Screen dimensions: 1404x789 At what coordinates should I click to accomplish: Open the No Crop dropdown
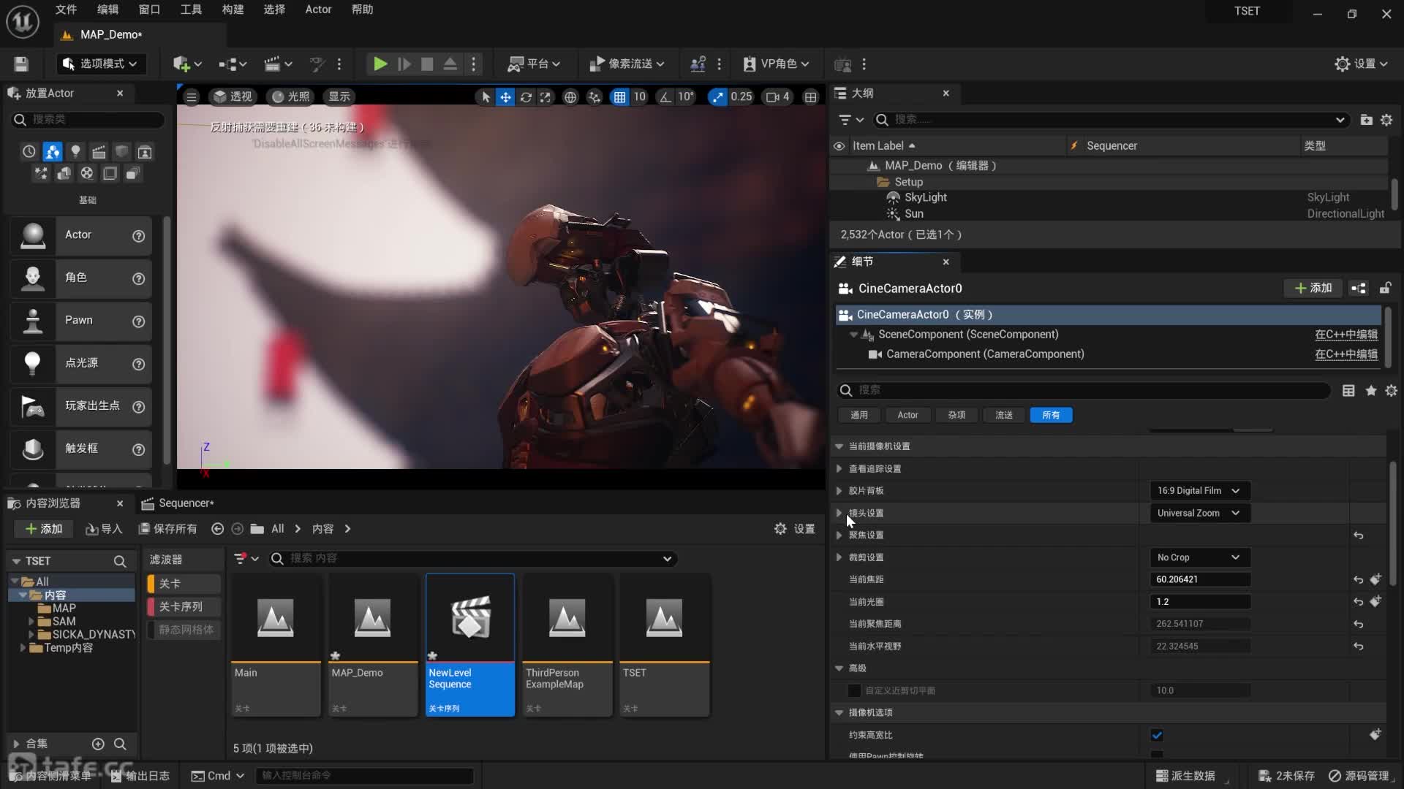click(x=1199, y=557)
